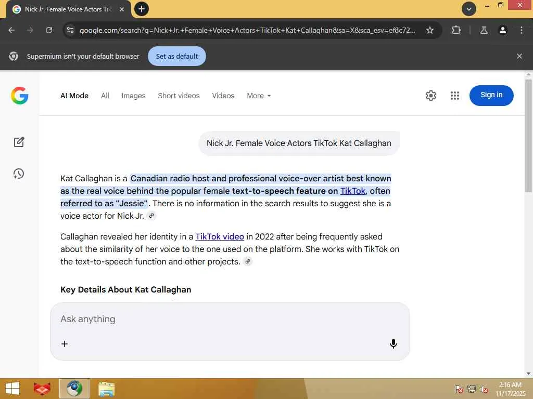Switch to AI Mode tab
The image size is (533, 399).
pyautogui.click(x=74, y=96)
